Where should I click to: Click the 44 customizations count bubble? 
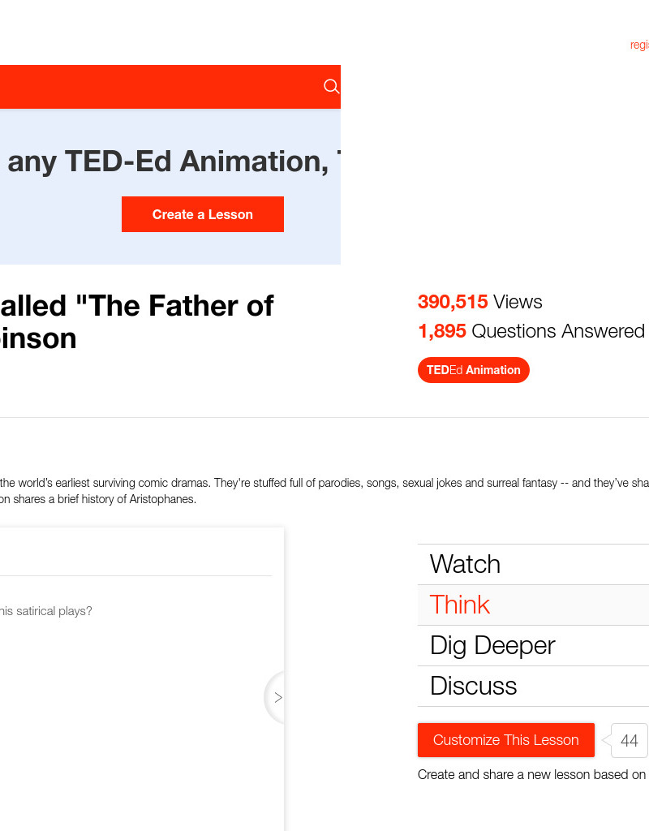click(629, 740)
